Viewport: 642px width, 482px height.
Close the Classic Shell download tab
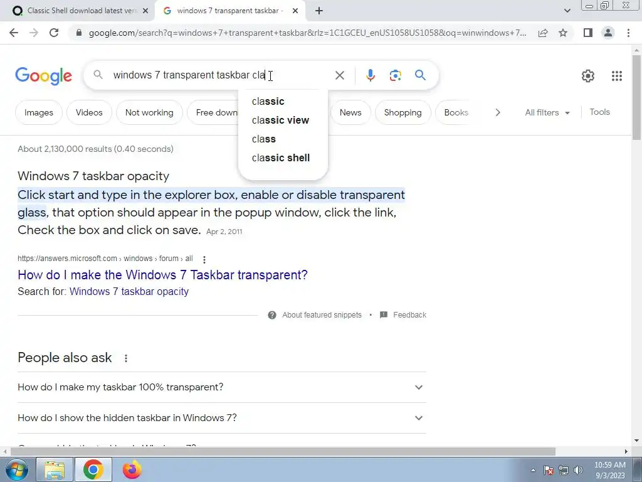[145, 11]
